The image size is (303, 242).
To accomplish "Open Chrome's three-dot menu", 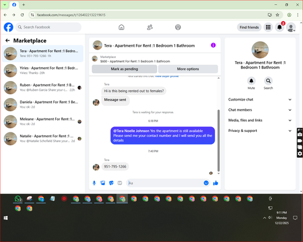I will point(298,15).
